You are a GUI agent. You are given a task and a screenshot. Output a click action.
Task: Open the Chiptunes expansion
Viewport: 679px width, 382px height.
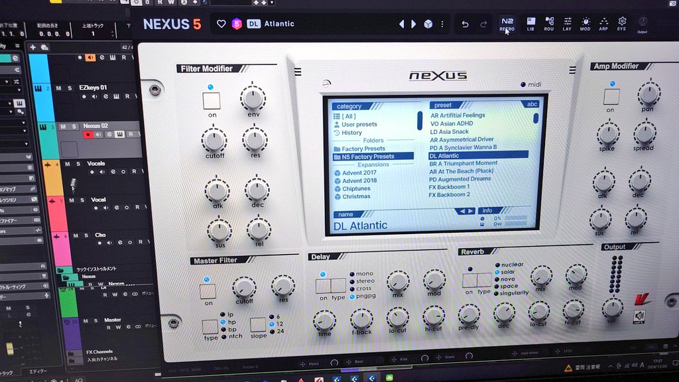click(353, 189)
